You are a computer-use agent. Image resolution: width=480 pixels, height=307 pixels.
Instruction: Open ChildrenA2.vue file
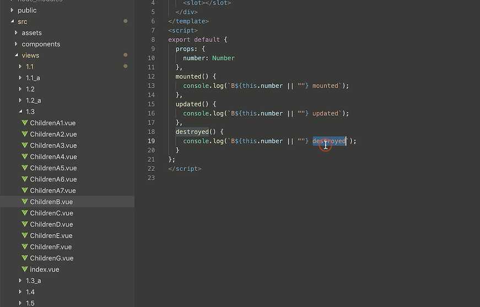point(53,134)
